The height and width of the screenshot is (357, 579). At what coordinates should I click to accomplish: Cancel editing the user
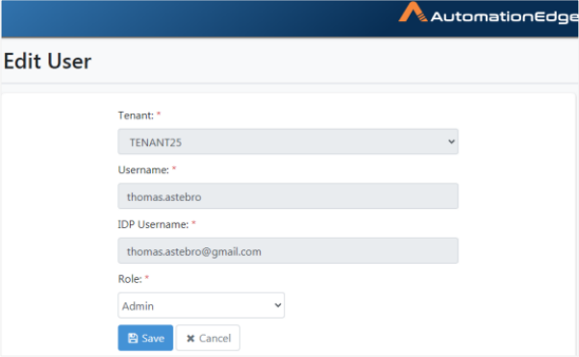(x=208, y=338)
